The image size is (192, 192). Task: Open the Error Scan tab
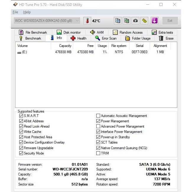tap(106, 38)
